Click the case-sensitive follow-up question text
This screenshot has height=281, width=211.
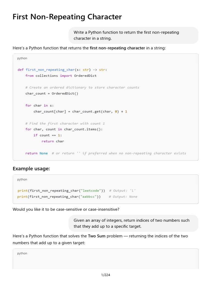66,209
